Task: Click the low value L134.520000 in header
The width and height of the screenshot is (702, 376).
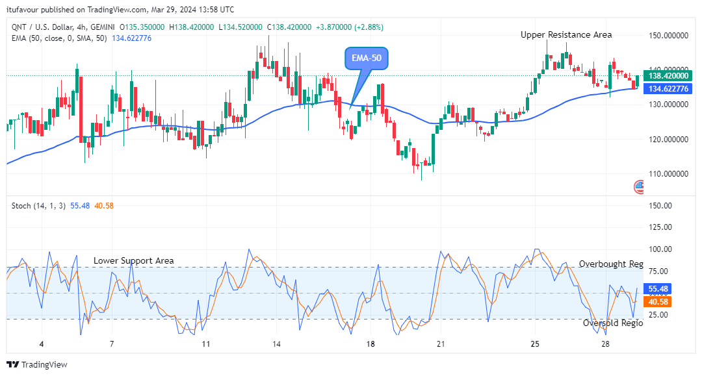Action: tap(240, 27)
